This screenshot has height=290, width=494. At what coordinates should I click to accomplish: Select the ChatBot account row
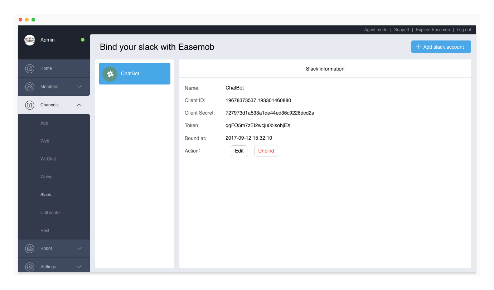click(x=135, y=74)
